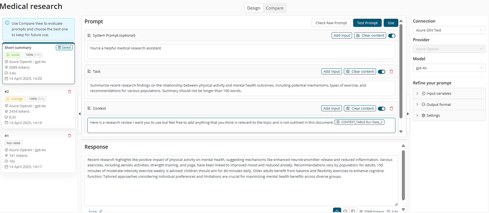Turn off the Task section toggle

381,72
